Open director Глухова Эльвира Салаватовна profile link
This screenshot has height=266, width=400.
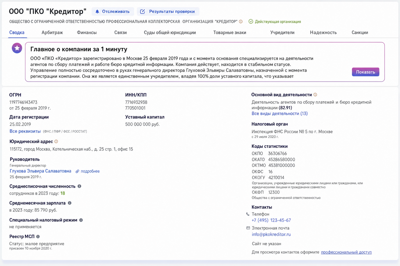coord(40,171)
